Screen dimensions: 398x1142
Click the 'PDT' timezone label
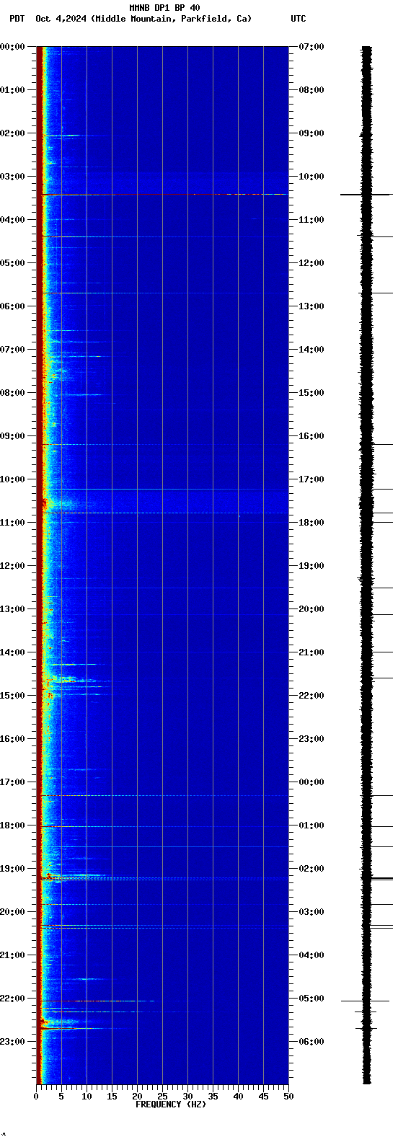pos(17,19)
